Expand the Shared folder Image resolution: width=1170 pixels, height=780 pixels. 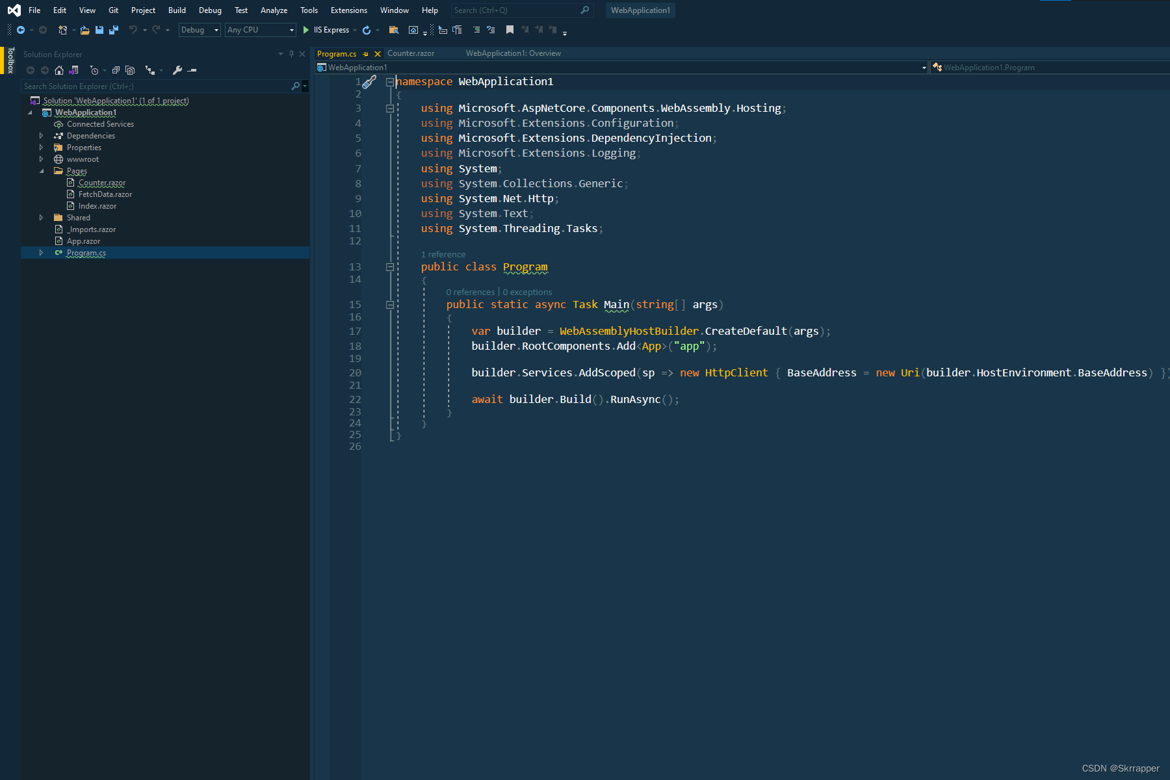41,218
